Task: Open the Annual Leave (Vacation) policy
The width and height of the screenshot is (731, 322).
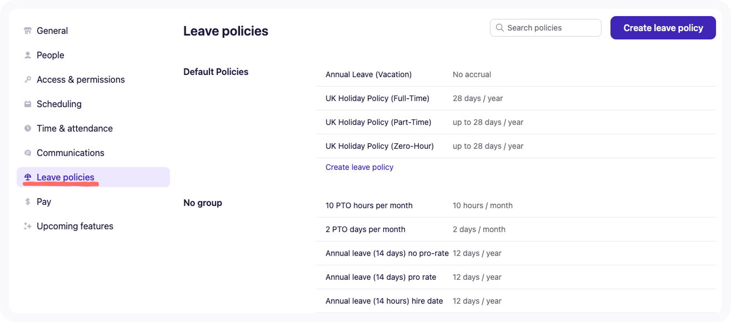Action: (368, 74)
